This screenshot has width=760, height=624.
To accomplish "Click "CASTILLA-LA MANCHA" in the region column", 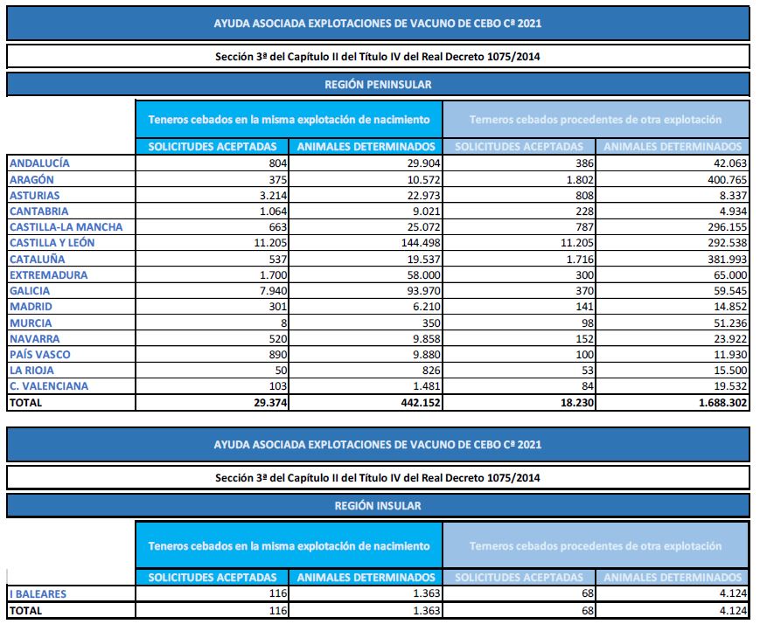I will coord(66,227).
